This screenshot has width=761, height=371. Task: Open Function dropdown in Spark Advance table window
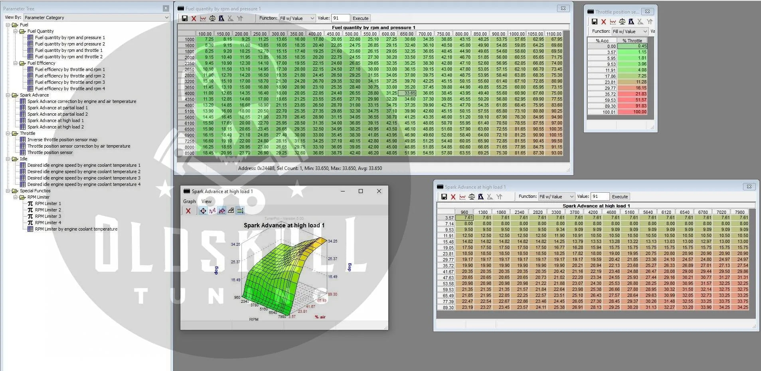click(x=557, y=197)
